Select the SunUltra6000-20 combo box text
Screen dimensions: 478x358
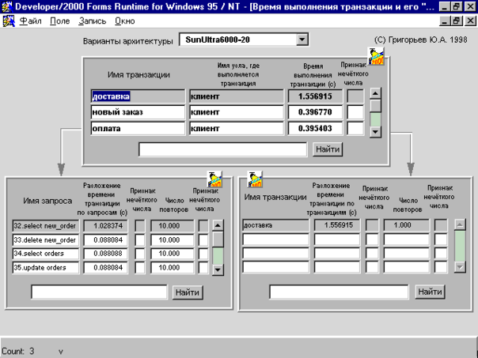(218, 40)
